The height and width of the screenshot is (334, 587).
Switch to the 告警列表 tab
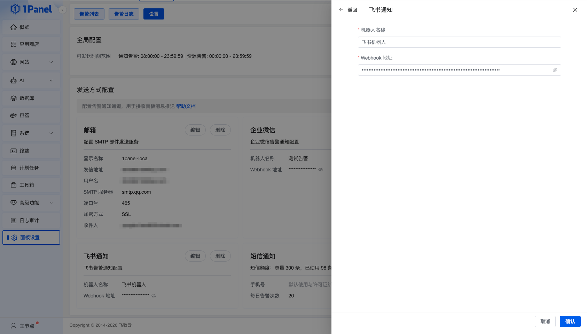click(x=89, y=14)
